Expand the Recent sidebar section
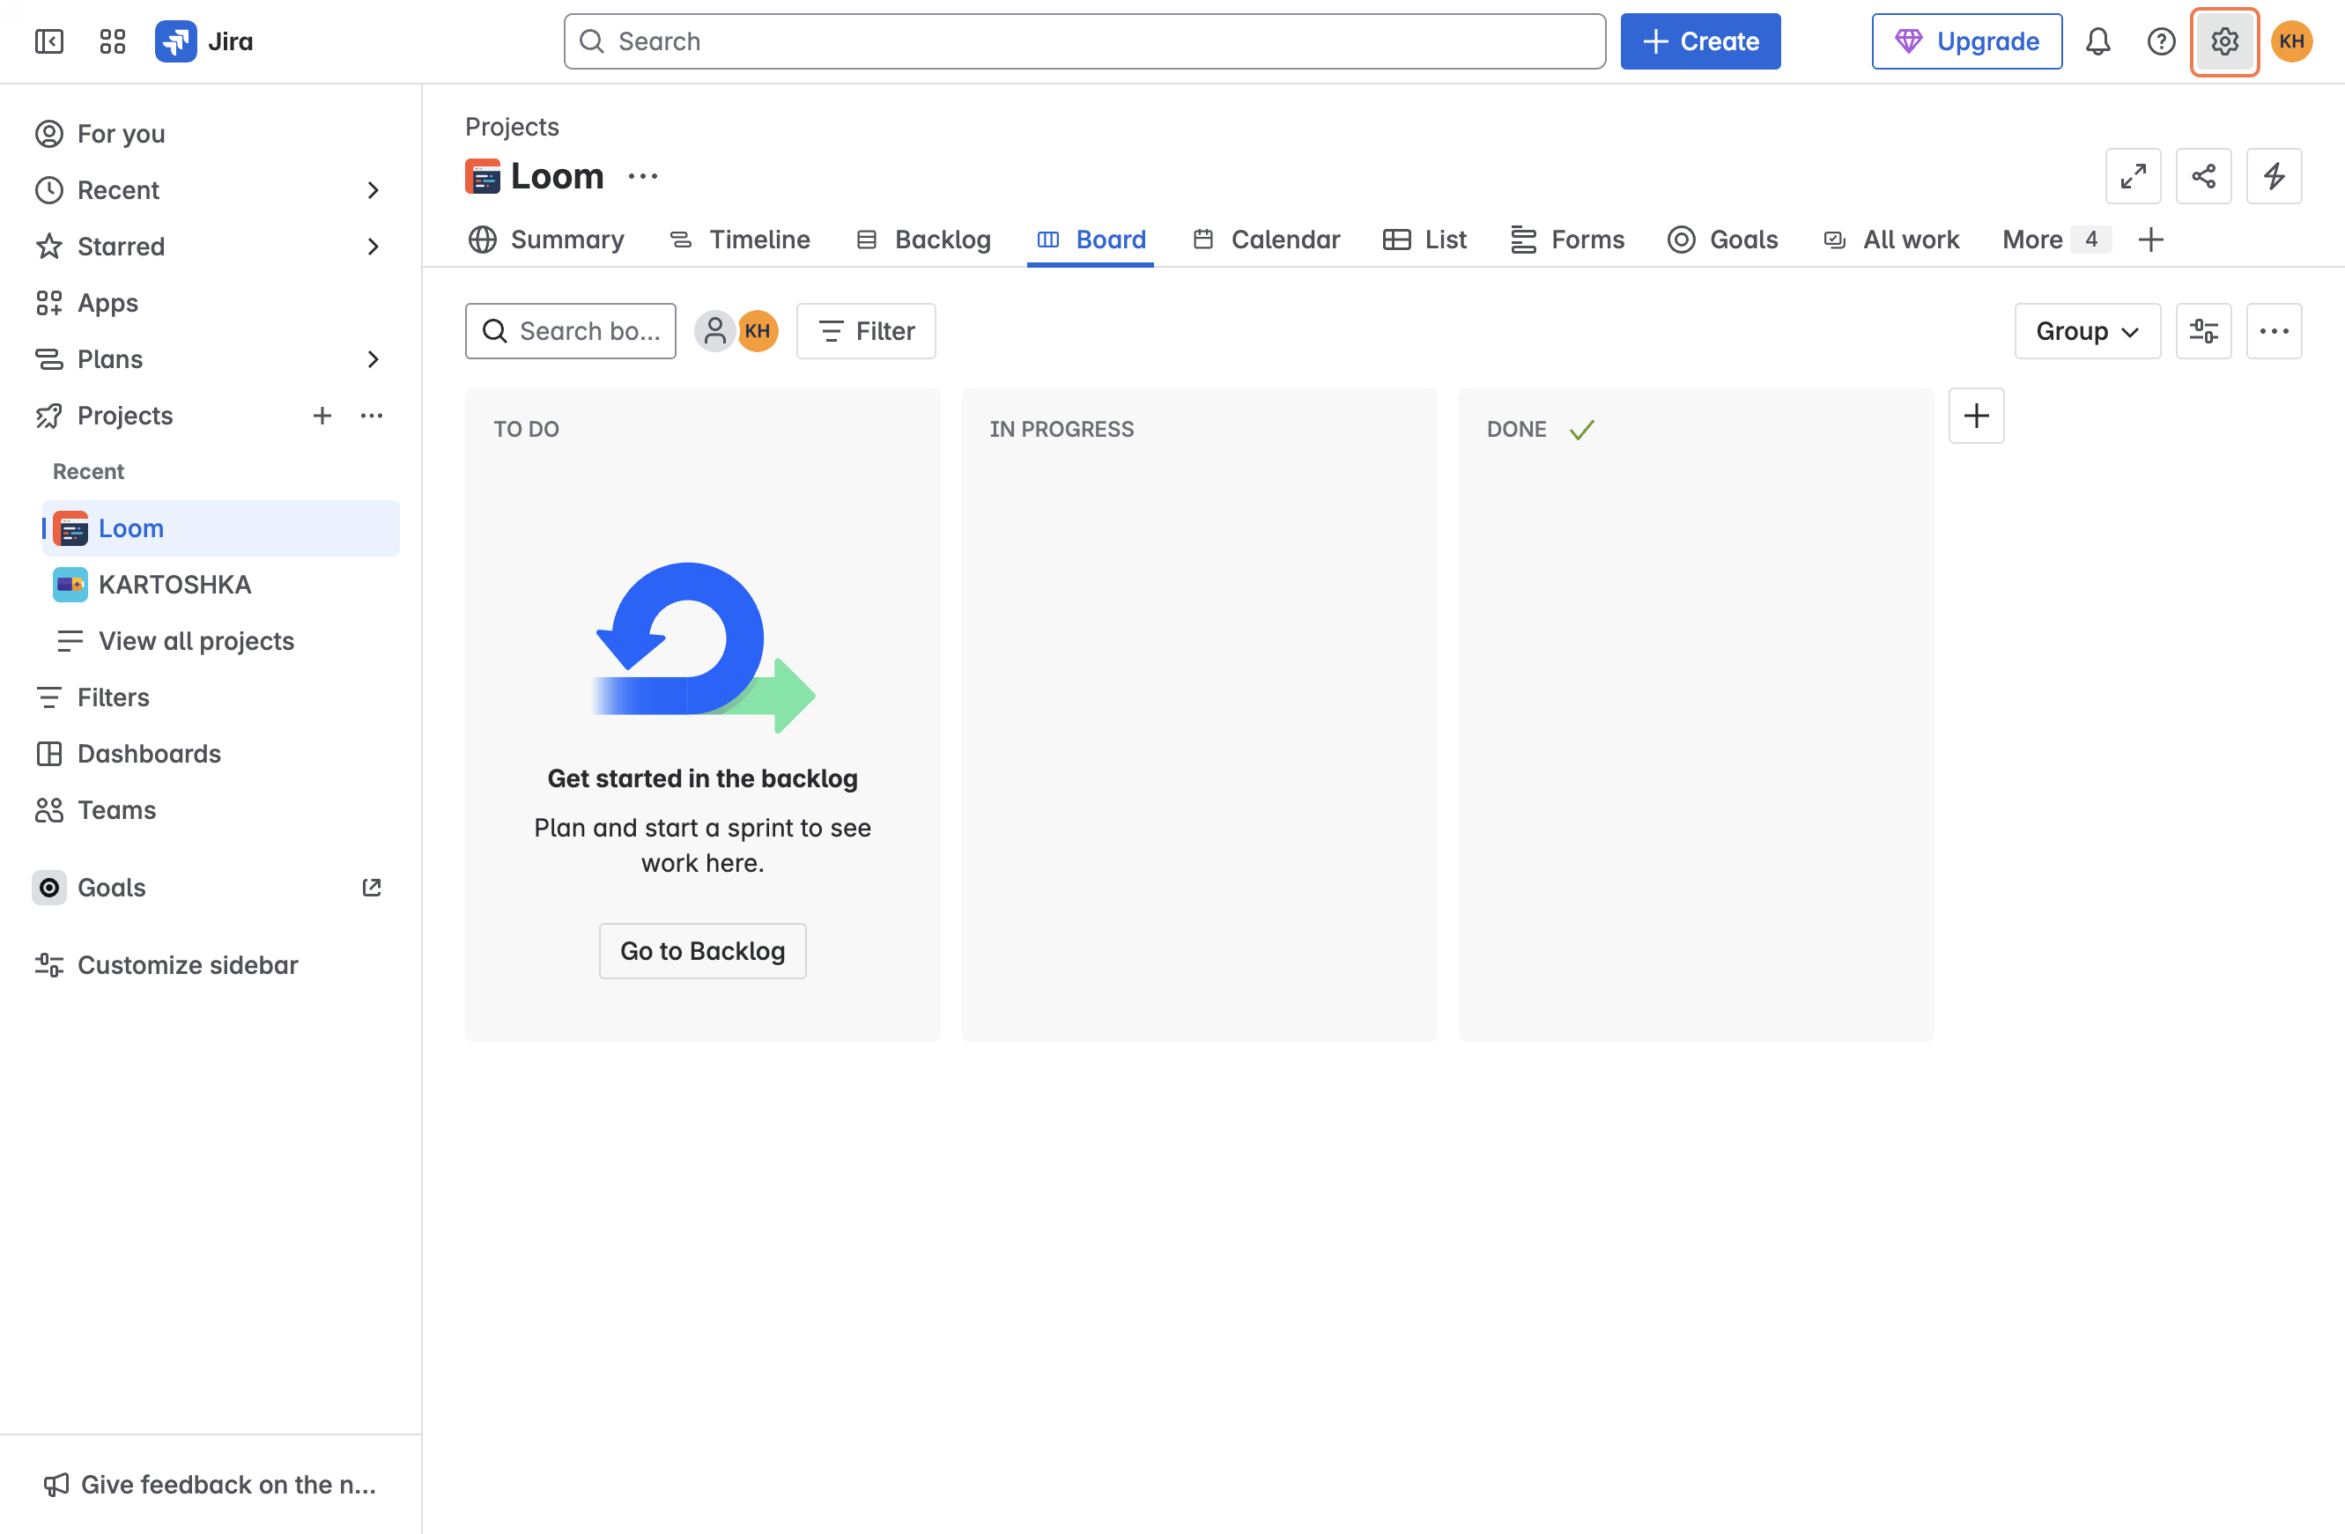 coord(373,190)
